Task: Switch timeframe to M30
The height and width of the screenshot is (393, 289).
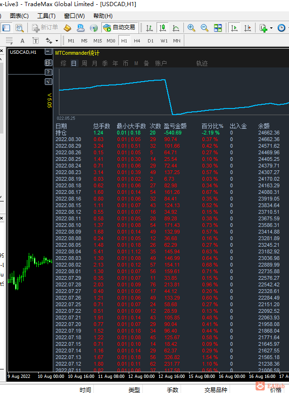Action: 111,41
